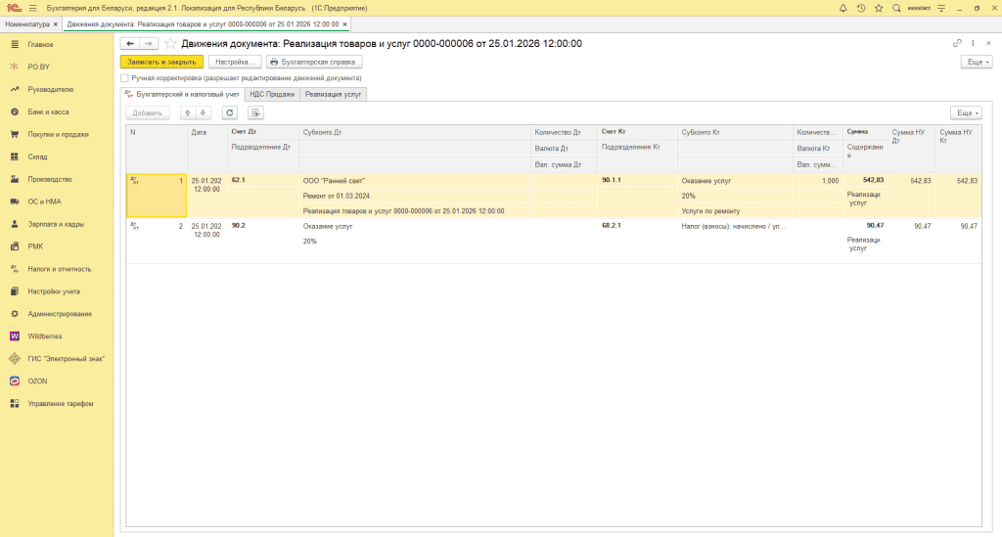Click the Бухгалтерская справка button
This screenshot has width=1002, height=537.
click(310, 62)
